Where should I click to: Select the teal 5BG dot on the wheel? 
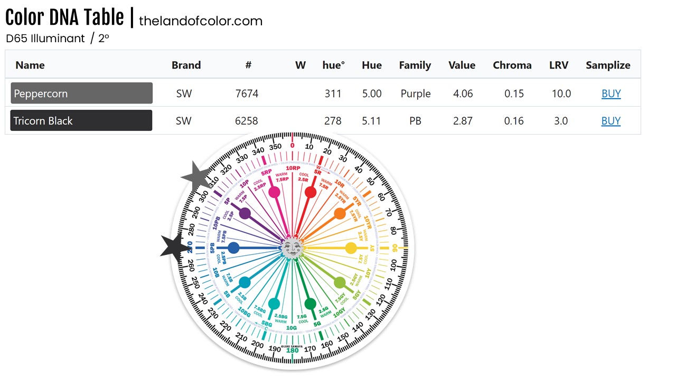[274, 303]
